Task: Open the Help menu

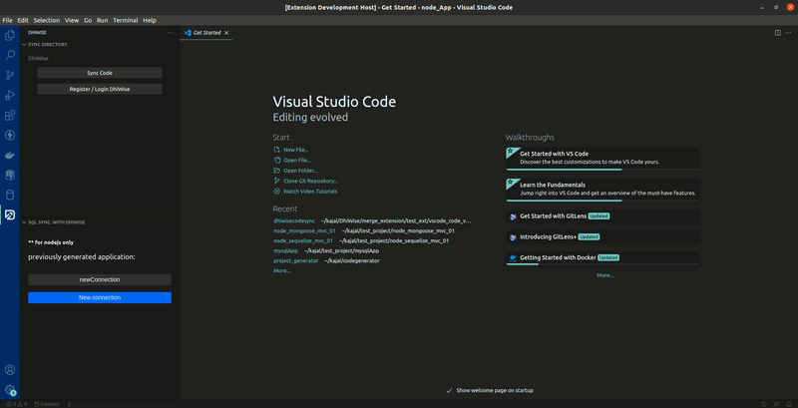Action: click(x=150, y=20)
